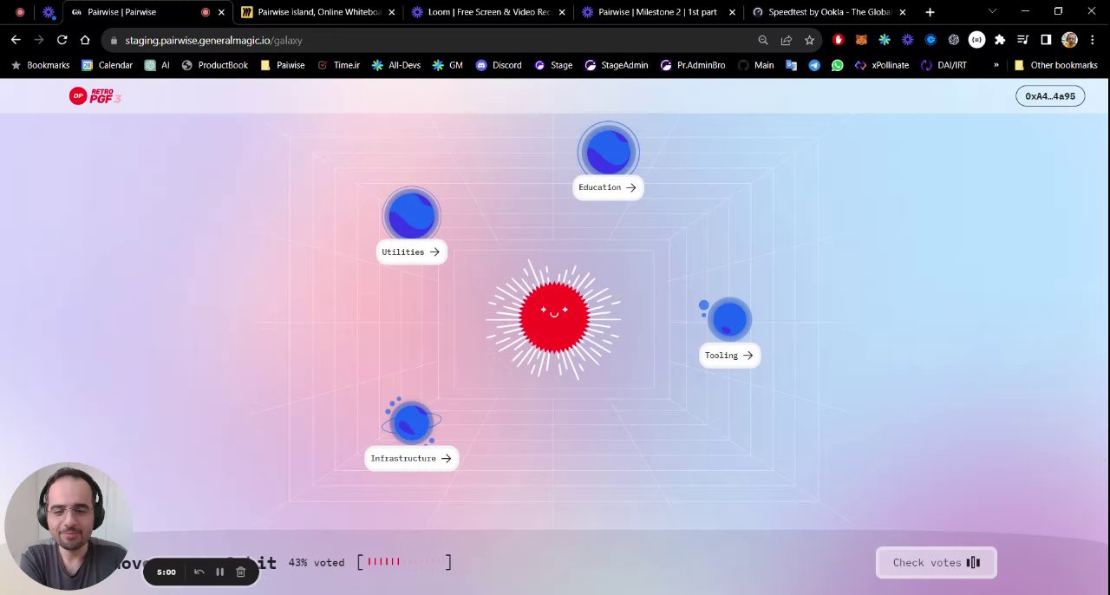
Task: Close the Pairwise | Pairwise tab
Action: [x=221, y=12]
